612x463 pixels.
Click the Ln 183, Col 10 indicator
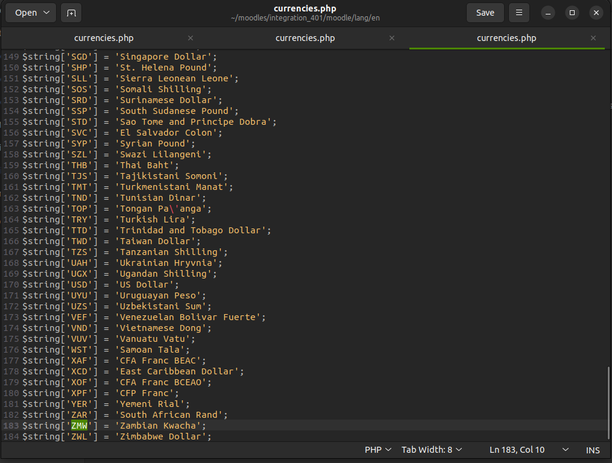click(517, 450)
